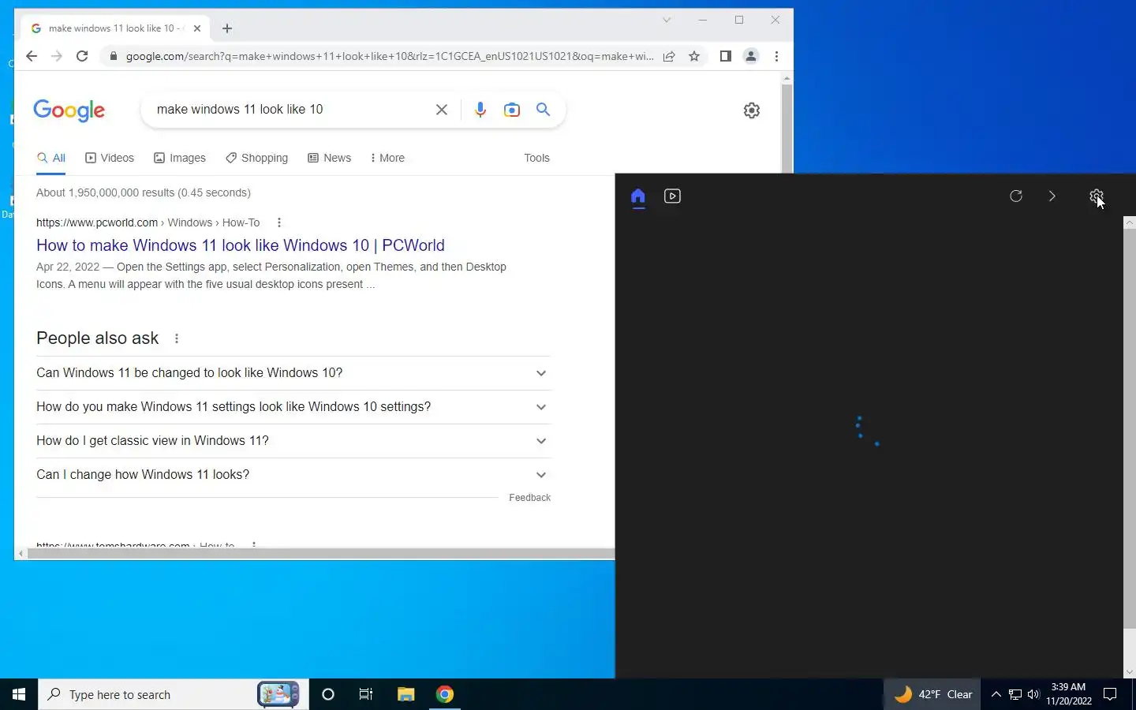
Task: Open the widgets panel Home tab icon
Action: coord(638,196)
